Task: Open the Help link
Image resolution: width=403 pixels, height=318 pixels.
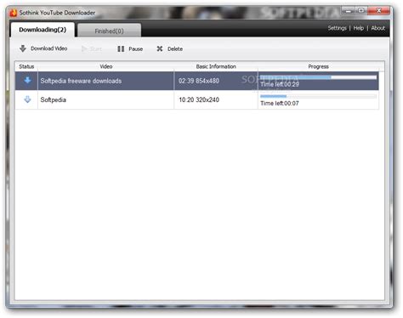Action: (358, 28)
